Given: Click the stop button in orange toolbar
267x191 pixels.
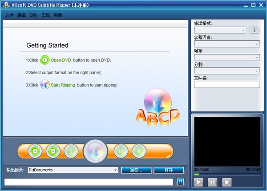Looking at the screenshot, I should pos(139,151).
